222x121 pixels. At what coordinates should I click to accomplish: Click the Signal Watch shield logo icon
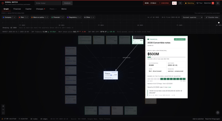pyautogui.click(x=3, y=3)
